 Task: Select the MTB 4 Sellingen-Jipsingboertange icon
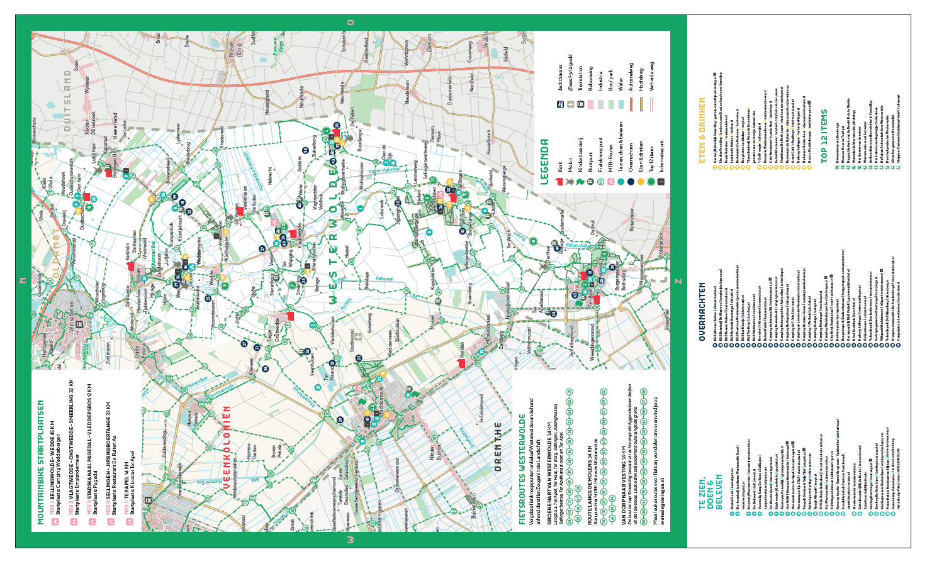coord(111,523)
